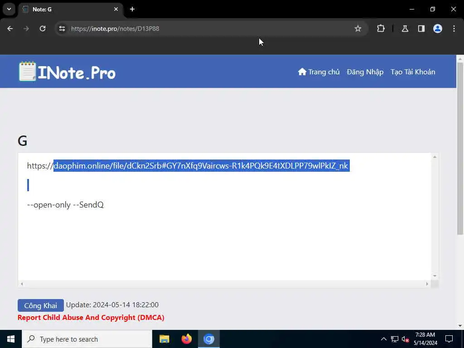Open File Explorer from the taskbar
The height and width of the screenshot is (348, 464).
click(164, 339)
